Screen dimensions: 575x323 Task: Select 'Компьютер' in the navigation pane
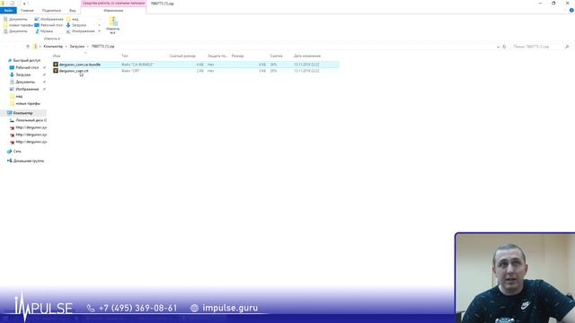tap(22, 113)
